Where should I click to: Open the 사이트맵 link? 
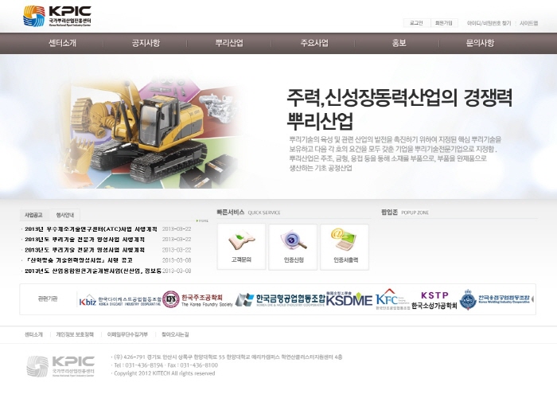pyautogui.click(x=528, y=23)
